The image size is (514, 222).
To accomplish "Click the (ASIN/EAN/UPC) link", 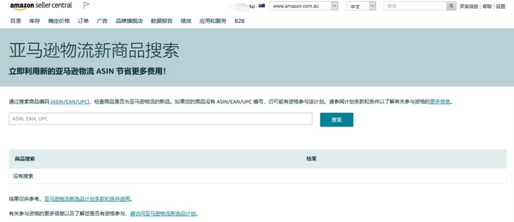I will point(70,102).
